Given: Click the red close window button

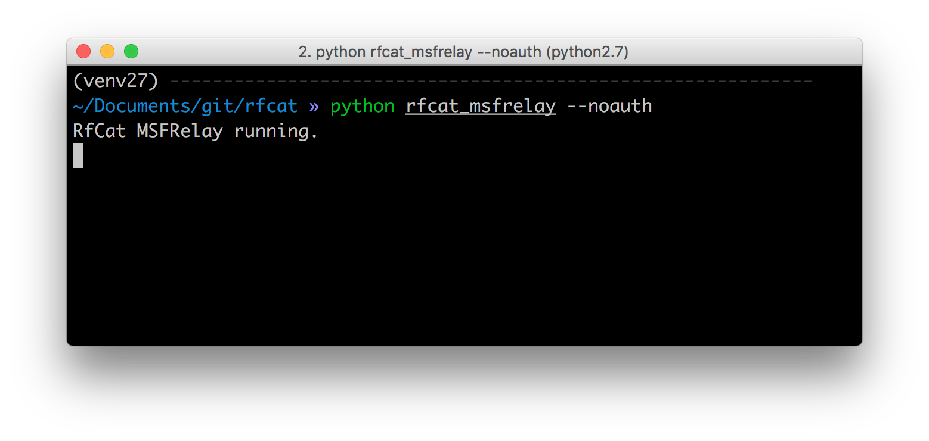Looking at the screenshot, I should click(83, 52).
